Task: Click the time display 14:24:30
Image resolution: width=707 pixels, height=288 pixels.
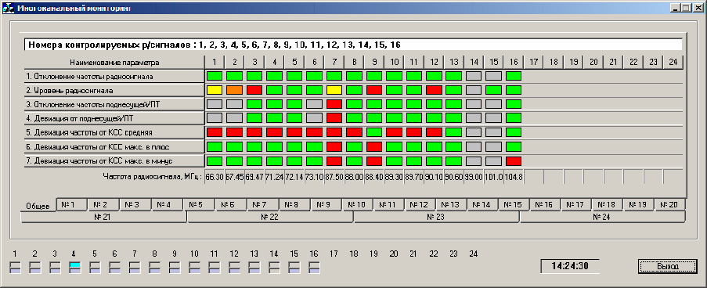Action: [570, 266]
